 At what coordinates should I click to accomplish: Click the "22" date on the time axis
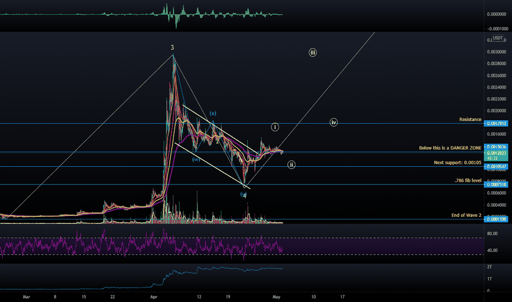click(113, 297)
